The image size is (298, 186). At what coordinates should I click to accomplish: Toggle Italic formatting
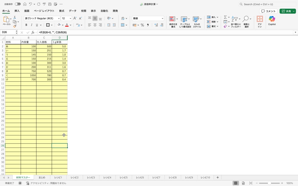pos(31,25)
